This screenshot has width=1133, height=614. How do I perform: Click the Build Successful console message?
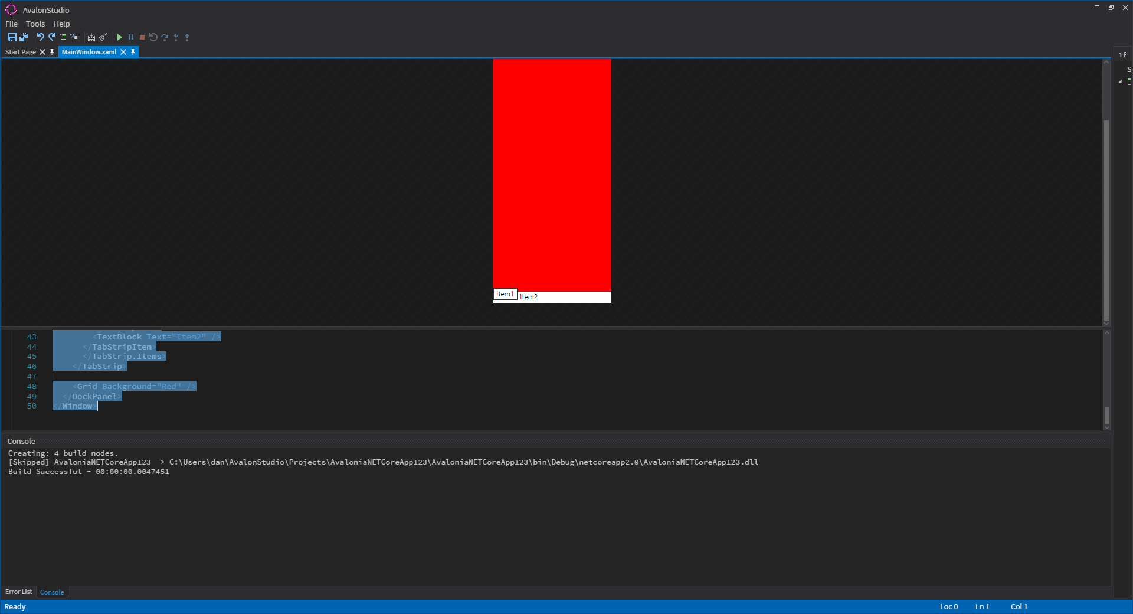[89, 472]
